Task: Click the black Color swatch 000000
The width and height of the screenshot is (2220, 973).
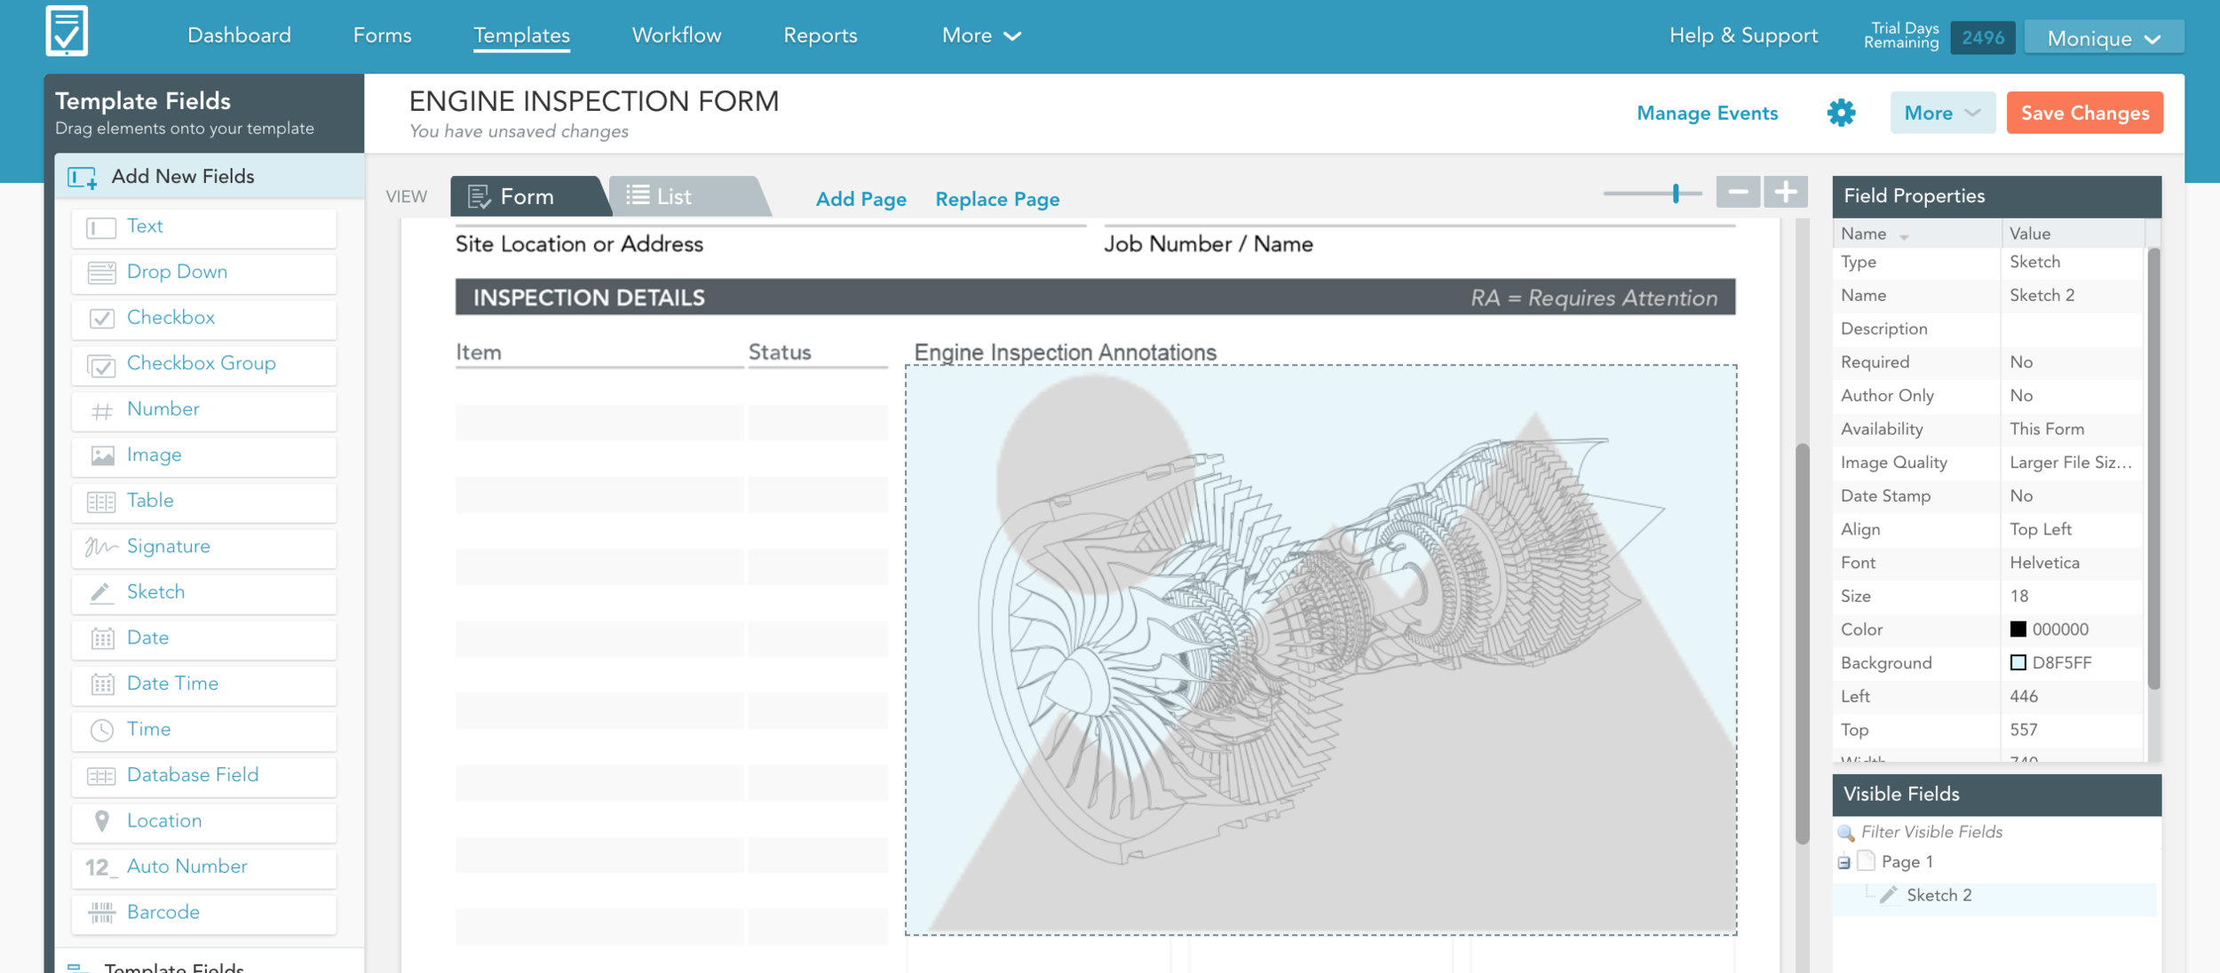Action: point(2018,629)
